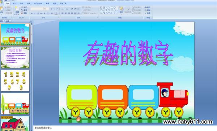Select the numbers 1-0 slide thumbnail

(x=15, y=80)
